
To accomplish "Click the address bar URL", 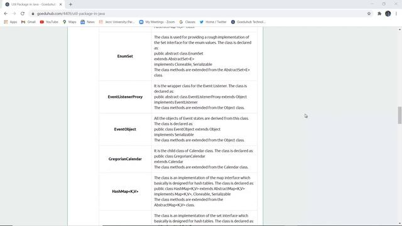I will (x=71, y=14).
